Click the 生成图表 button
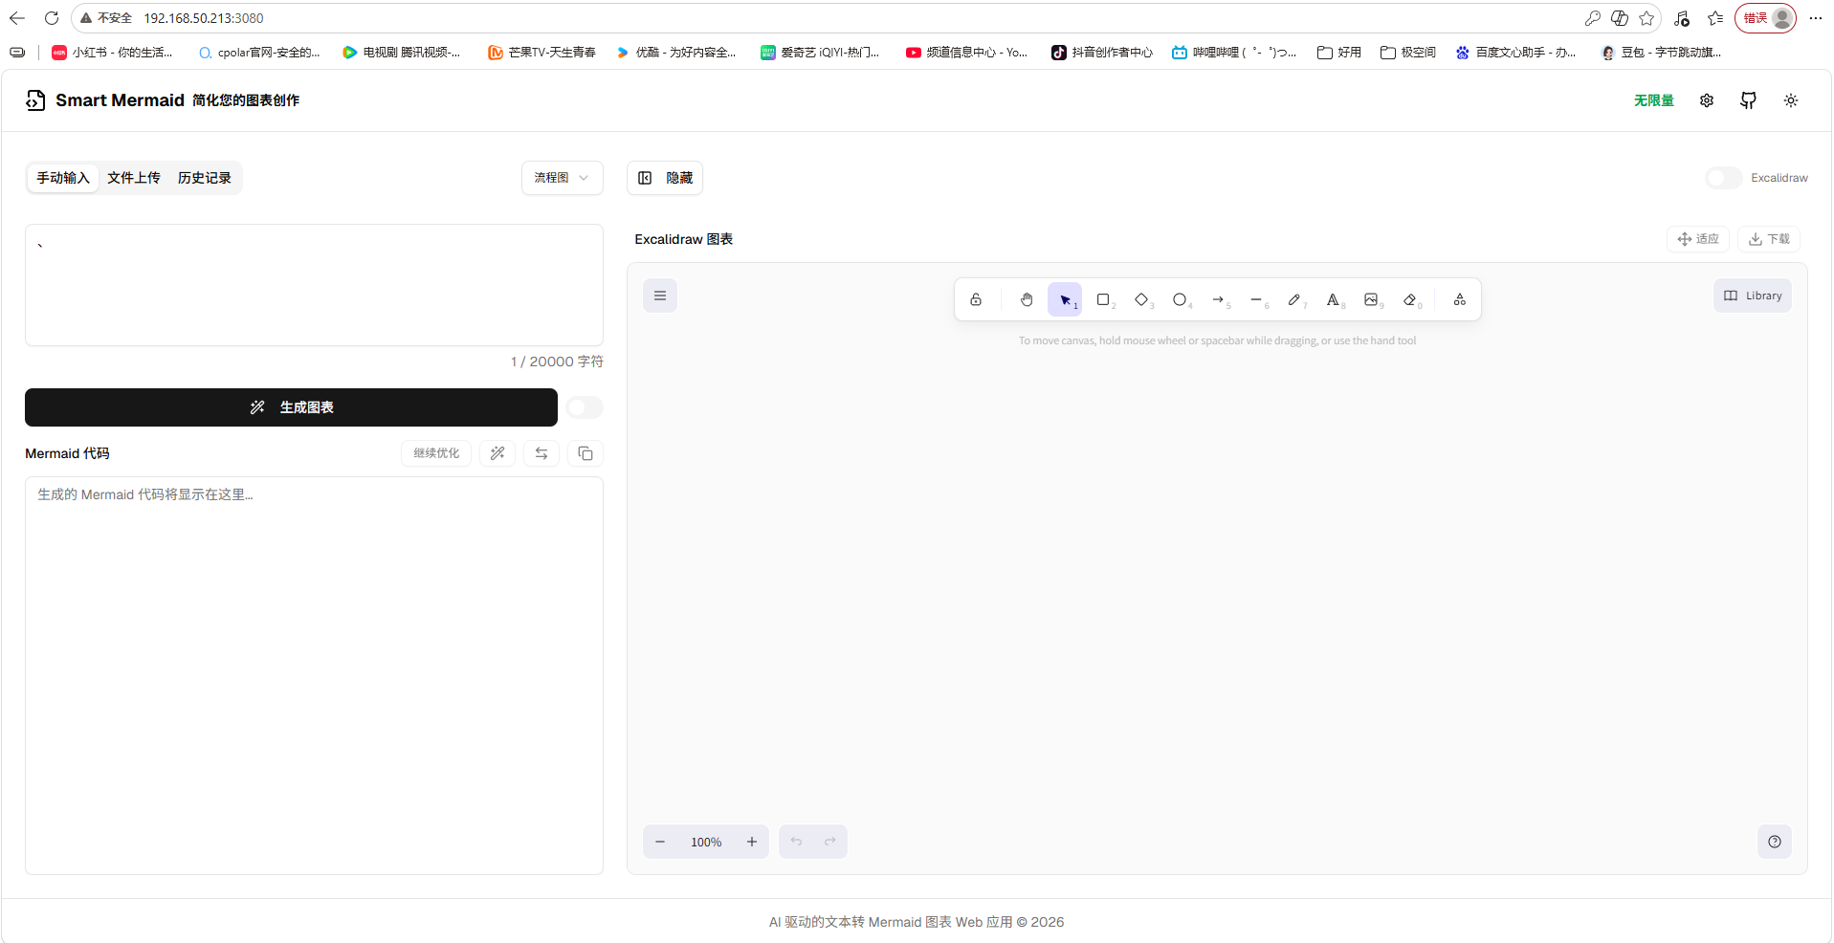 pyautogui.click(x=291, y=407)
